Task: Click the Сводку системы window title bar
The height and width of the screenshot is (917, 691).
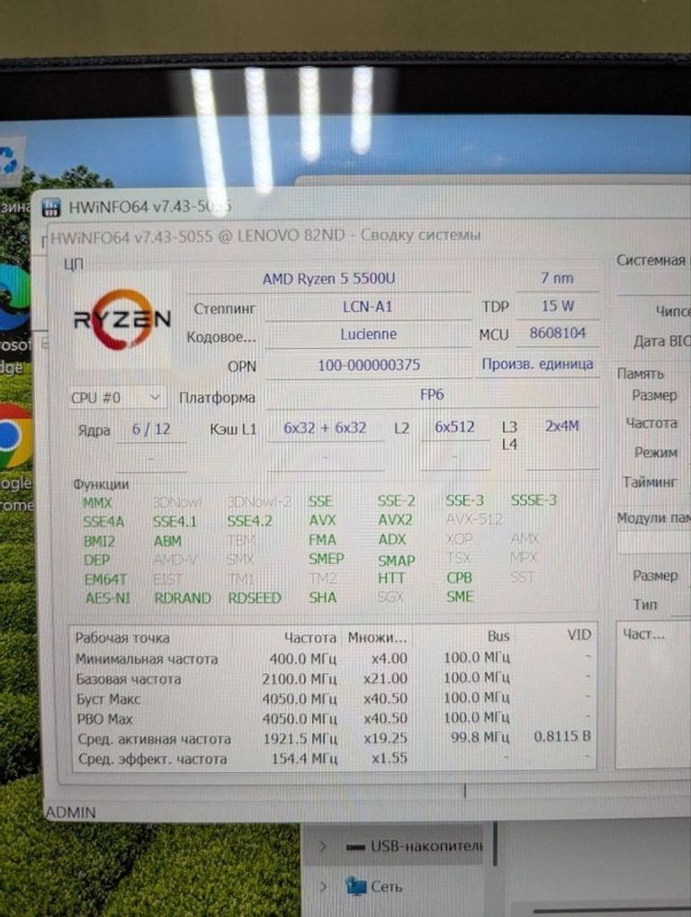Action: (270, 236)
